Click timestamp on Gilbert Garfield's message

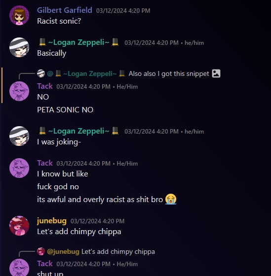[123, 11]
